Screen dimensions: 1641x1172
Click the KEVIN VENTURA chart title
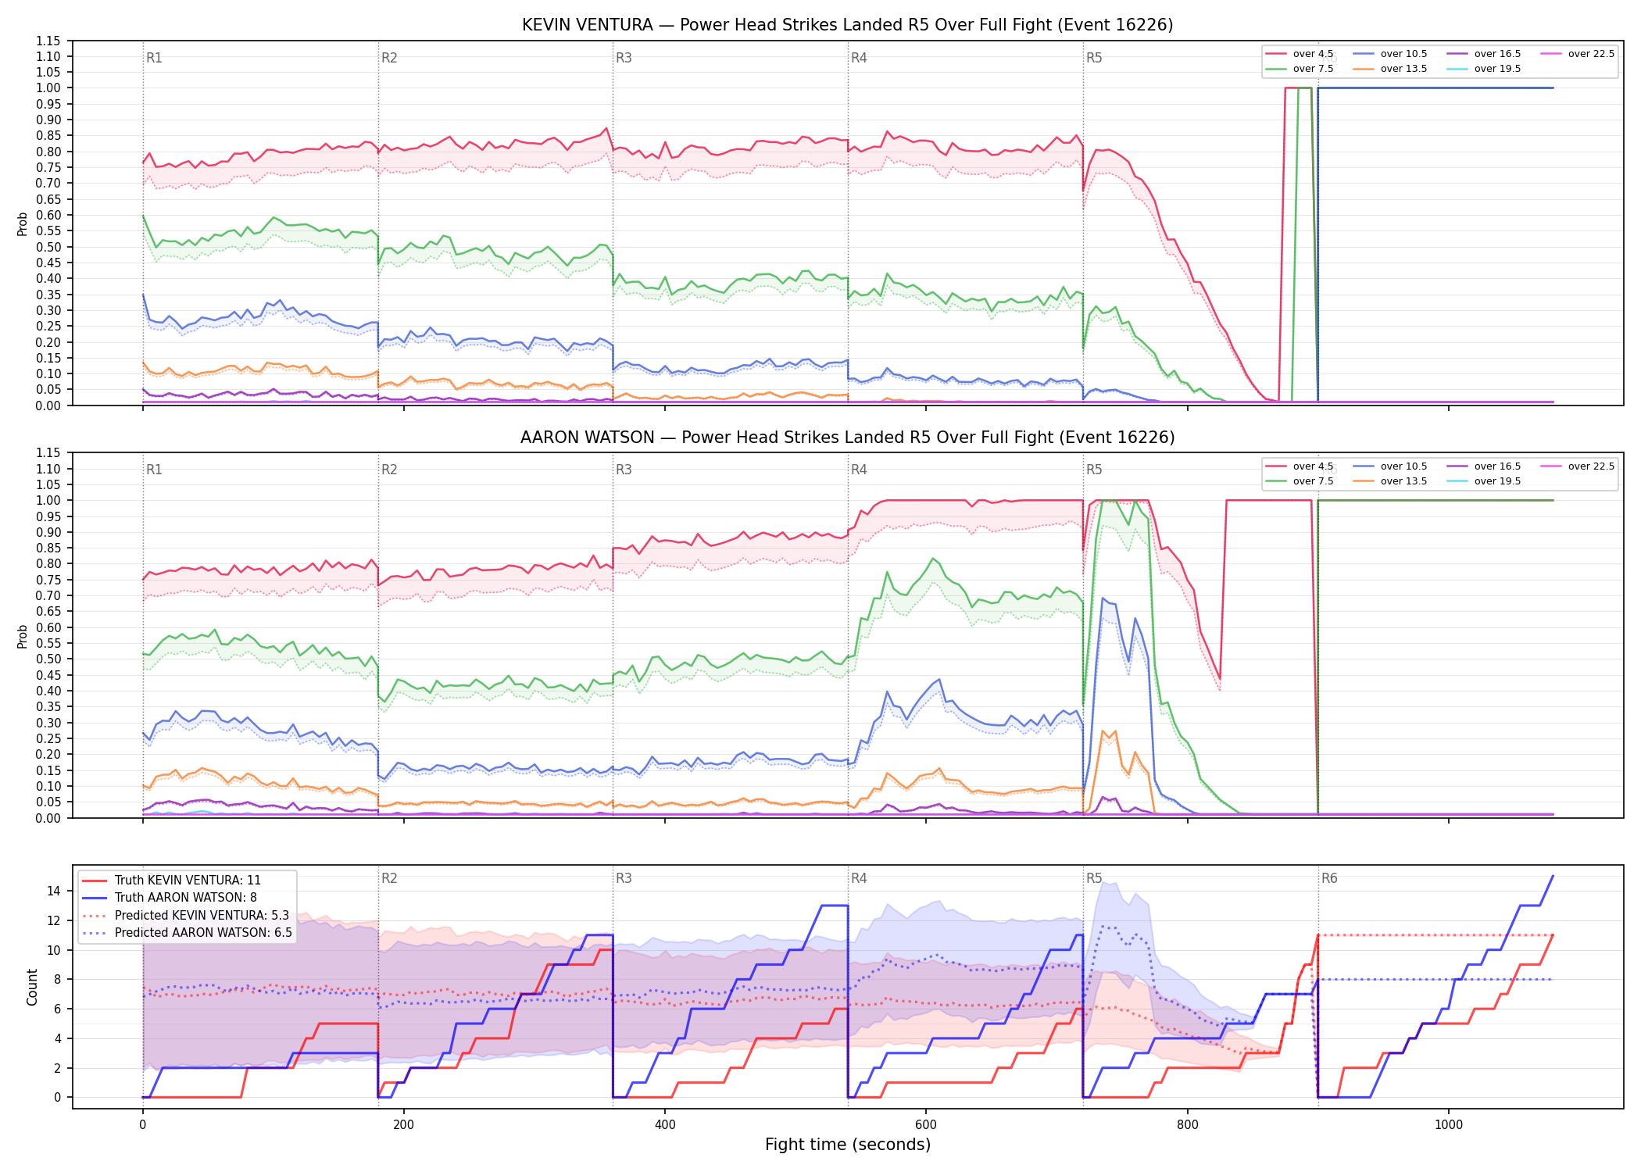[847, 25]
